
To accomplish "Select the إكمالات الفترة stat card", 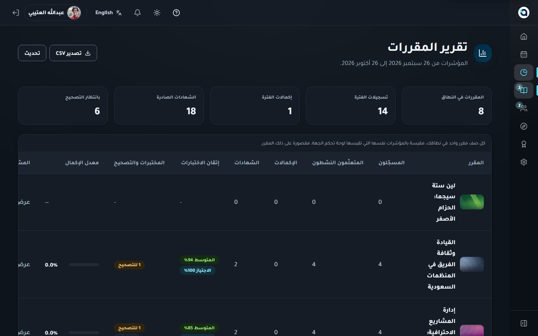I will tap(255, 106).
